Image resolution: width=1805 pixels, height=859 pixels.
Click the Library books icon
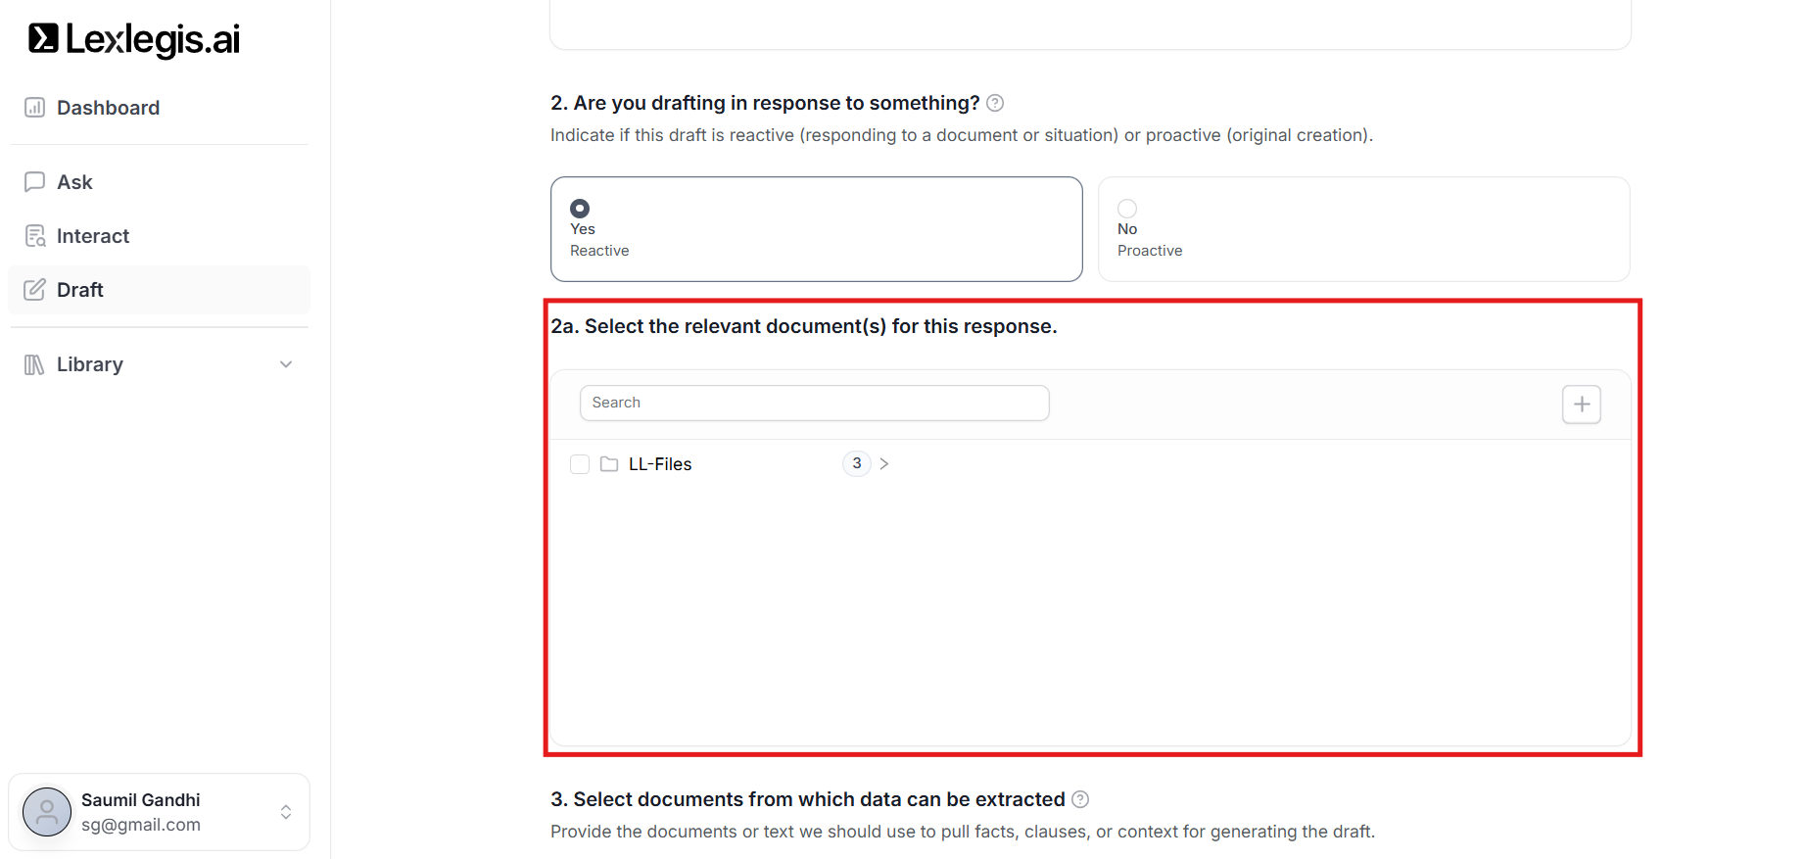pyautogui.click(x=34, y=364)
